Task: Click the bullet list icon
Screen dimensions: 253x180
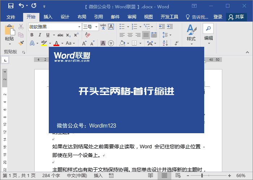Action: click(122, 27)
